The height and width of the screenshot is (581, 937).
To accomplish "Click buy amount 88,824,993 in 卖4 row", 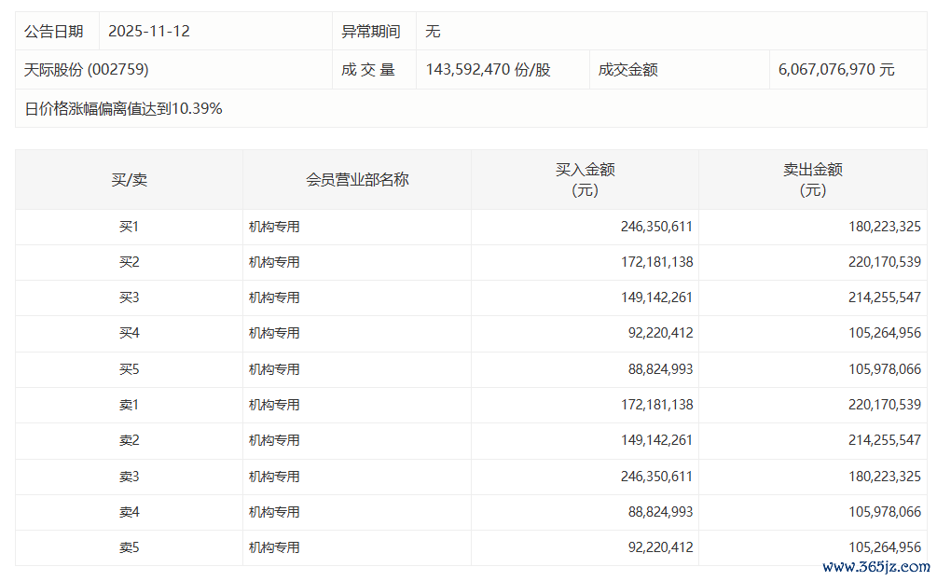I will [x=660, y=512].
